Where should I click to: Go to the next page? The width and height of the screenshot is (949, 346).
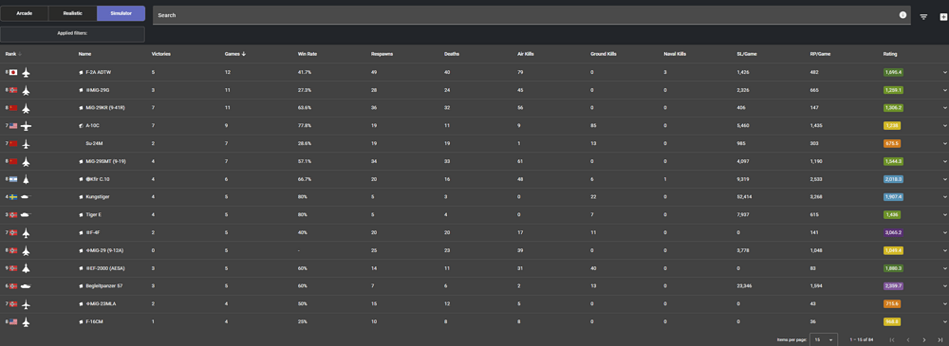(924, 340)
